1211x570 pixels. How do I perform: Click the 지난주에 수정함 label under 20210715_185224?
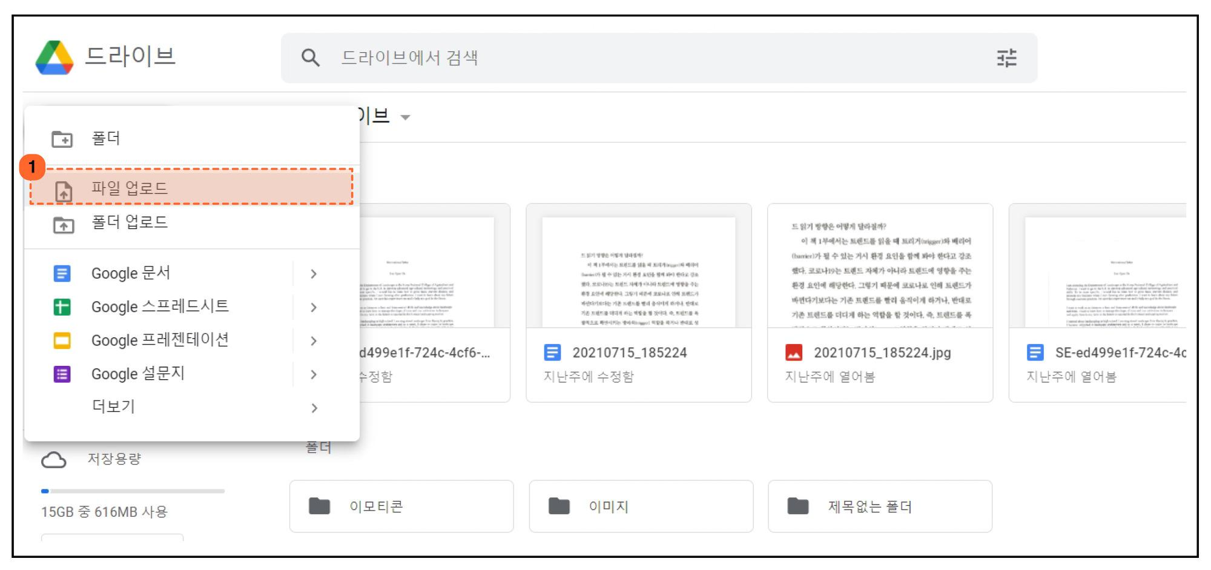pyautogui.click(x=589, y=377)
